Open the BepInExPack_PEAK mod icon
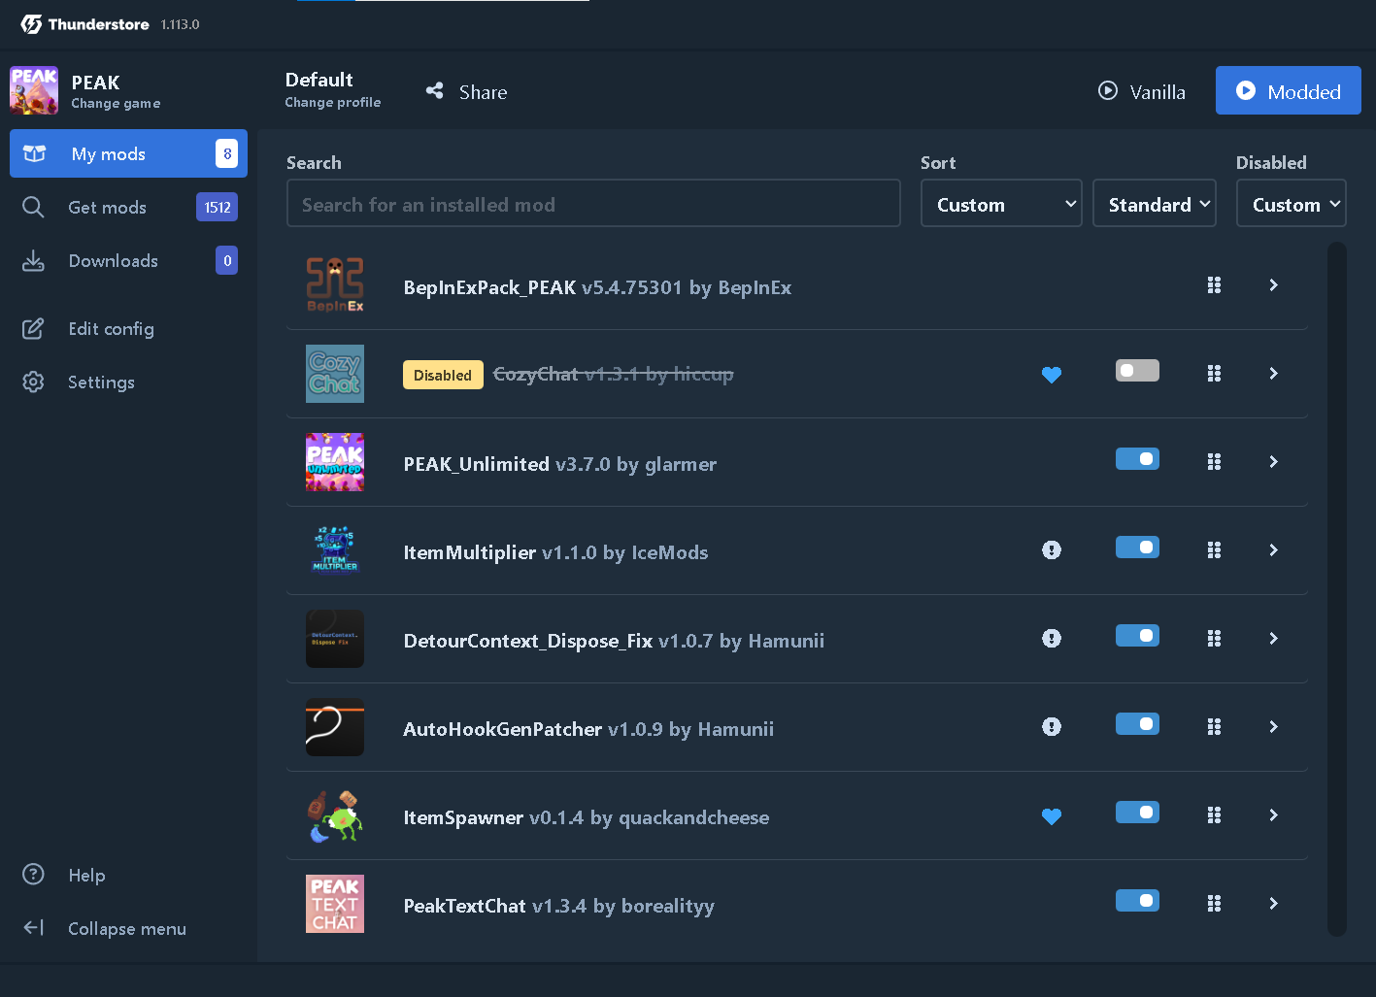 [335, 285]
